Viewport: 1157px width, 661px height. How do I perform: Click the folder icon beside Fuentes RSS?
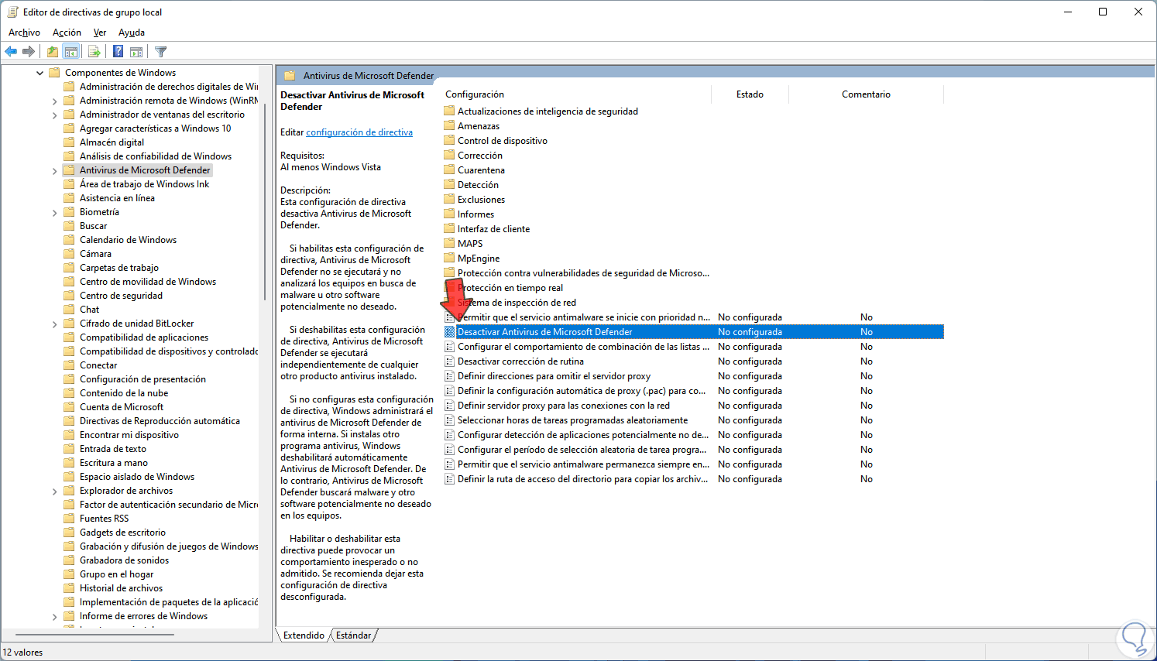(69, 519)
